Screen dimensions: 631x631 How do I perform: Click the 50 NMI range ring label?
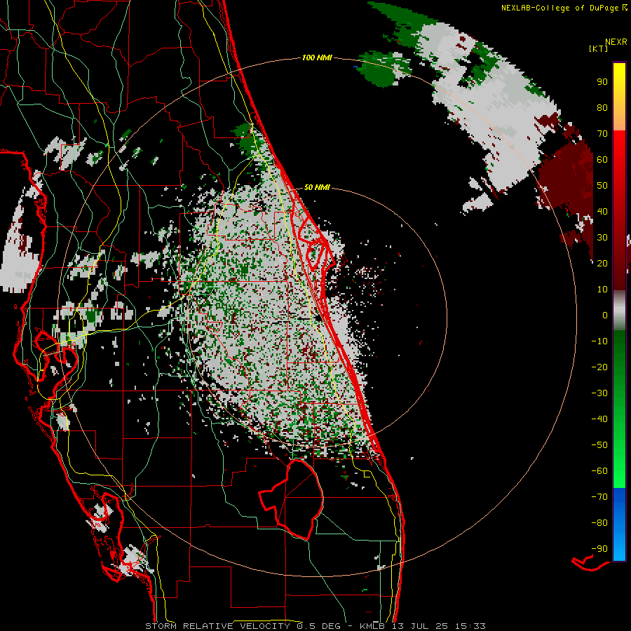pyautogui.click(x=317, y=187)
